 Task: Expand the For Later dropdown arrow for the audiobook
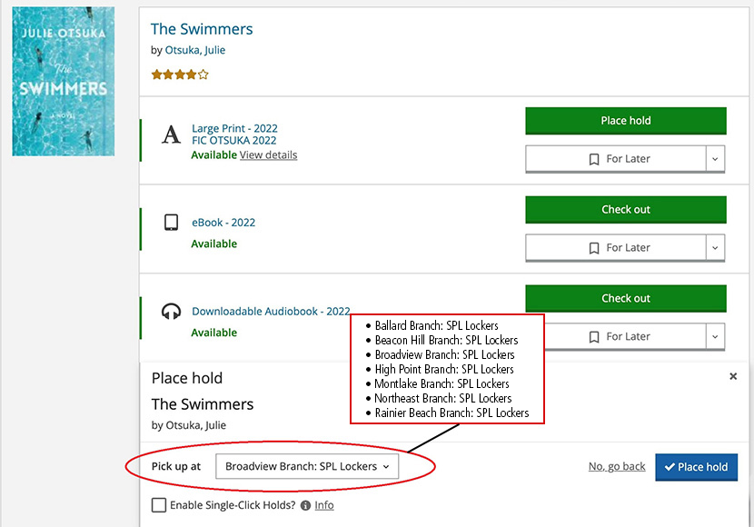click(715, 336)
